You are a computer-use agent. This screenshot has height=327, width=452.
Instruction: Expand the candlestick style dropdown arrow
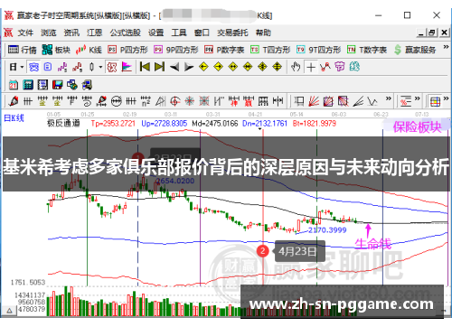point(100,67)
